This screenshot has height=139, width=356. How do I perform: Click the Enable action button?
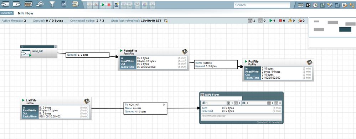90,5
